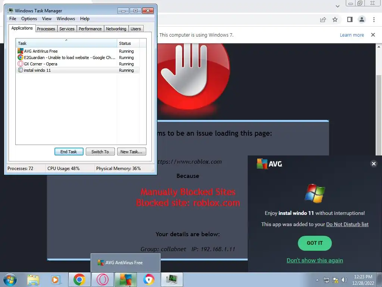
Task: Dismiss the Windows 7 info bar
Action: coord(373,35)
